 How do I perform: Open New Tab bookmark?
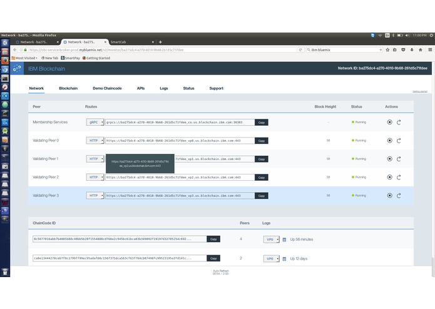click(x=49, y=58)
